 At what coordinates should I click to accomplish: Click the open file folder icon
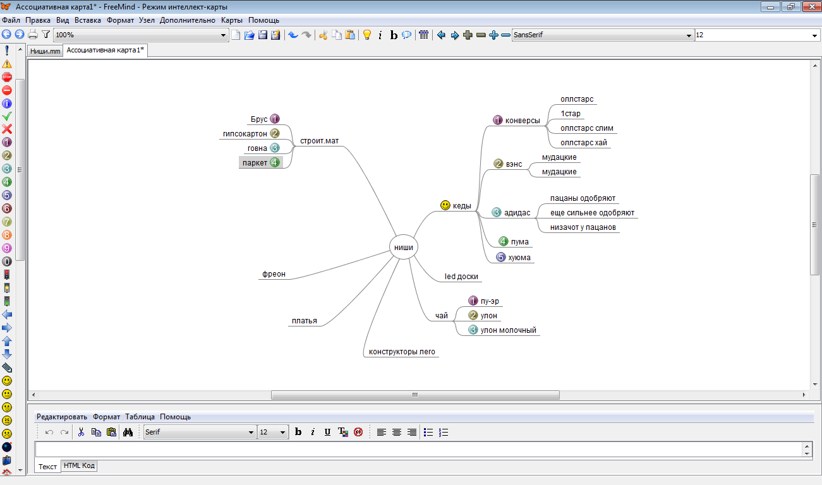click(x=250, y=35)
